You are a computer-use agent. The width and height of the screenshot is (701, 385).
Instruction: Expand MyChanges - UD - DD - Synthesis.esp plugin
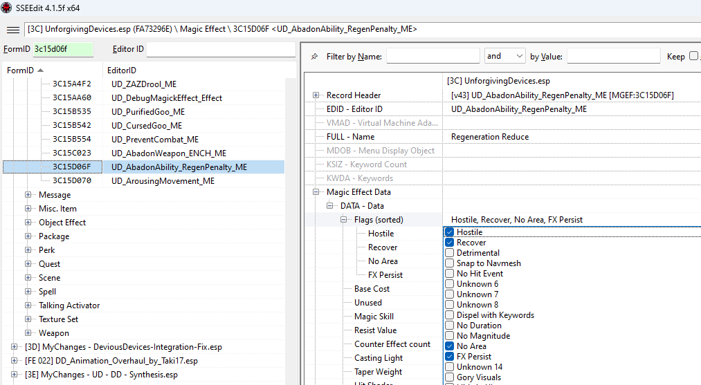(15, 375)
